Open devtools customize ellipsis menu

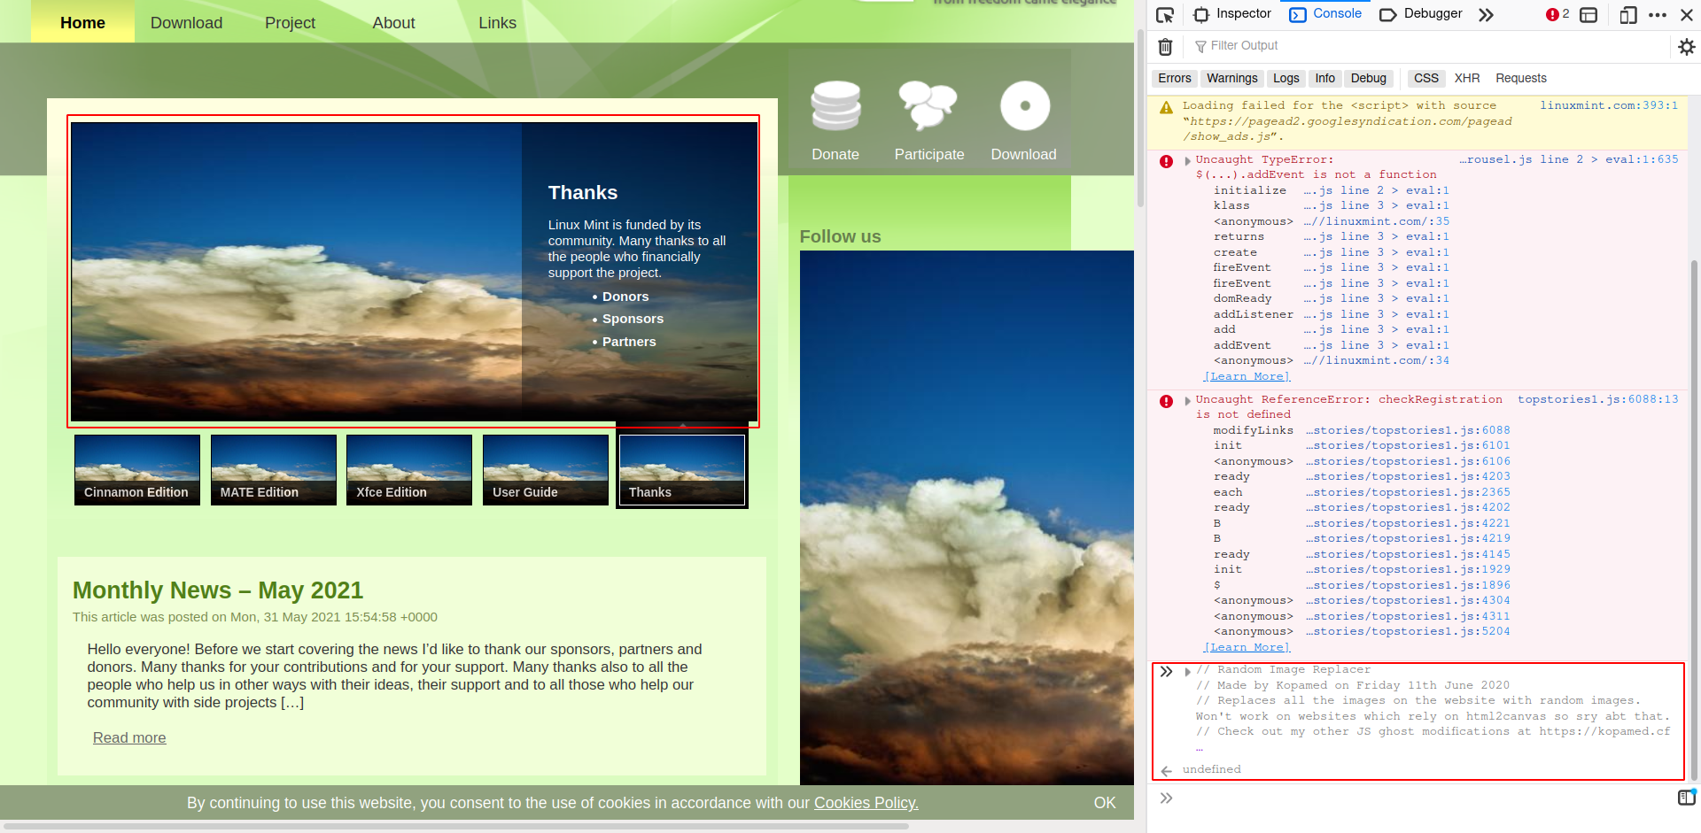coord(1658,14)
